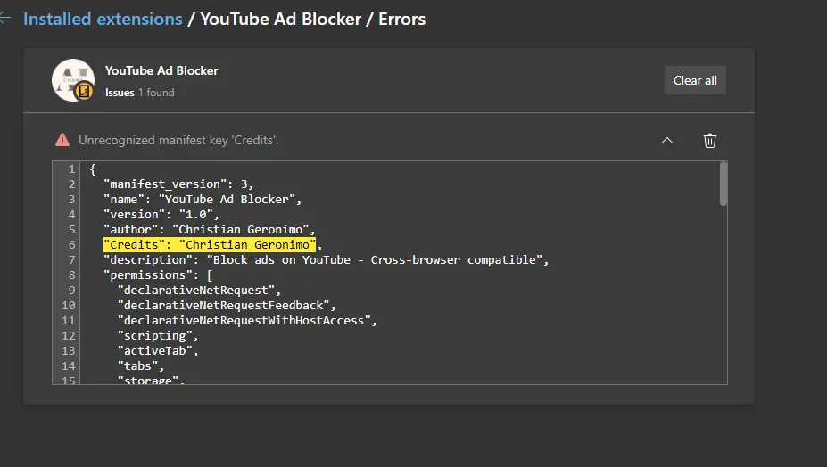Screen dimensions: 827x467
Task: Click the "declarativeNetRequestWithHostAccess" entry
Action: (x=247, y=321)
